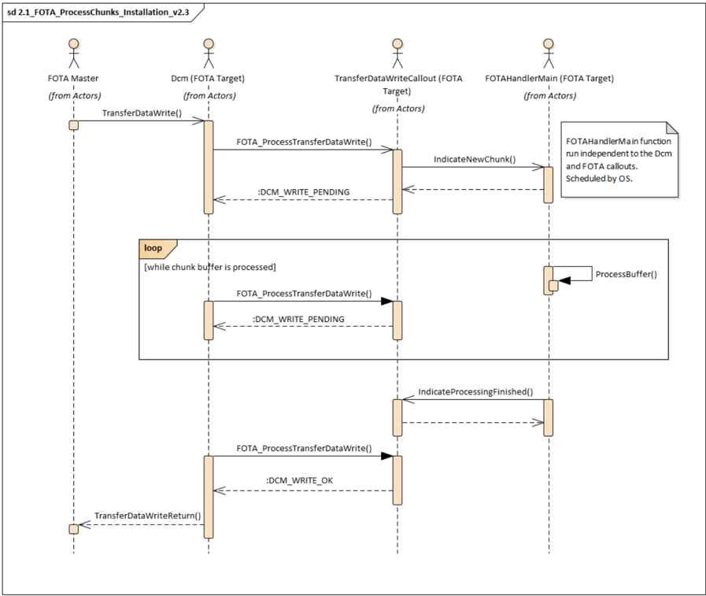The image size is (706, 596).
Task: Select the :DCM_WRITE_PENDING label inside the loop
Action: click(x=298, y=319)
